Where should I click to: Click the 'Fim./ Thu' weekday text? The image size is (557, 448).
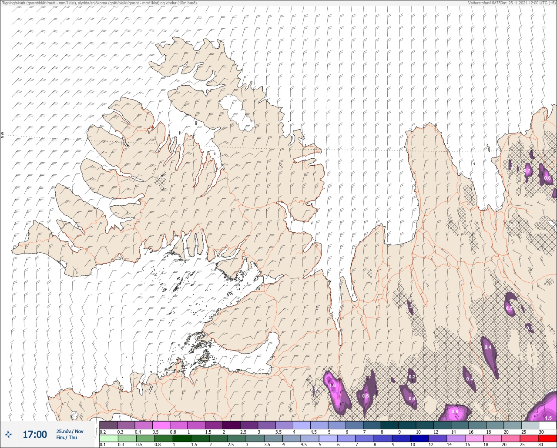pos(67,438)
